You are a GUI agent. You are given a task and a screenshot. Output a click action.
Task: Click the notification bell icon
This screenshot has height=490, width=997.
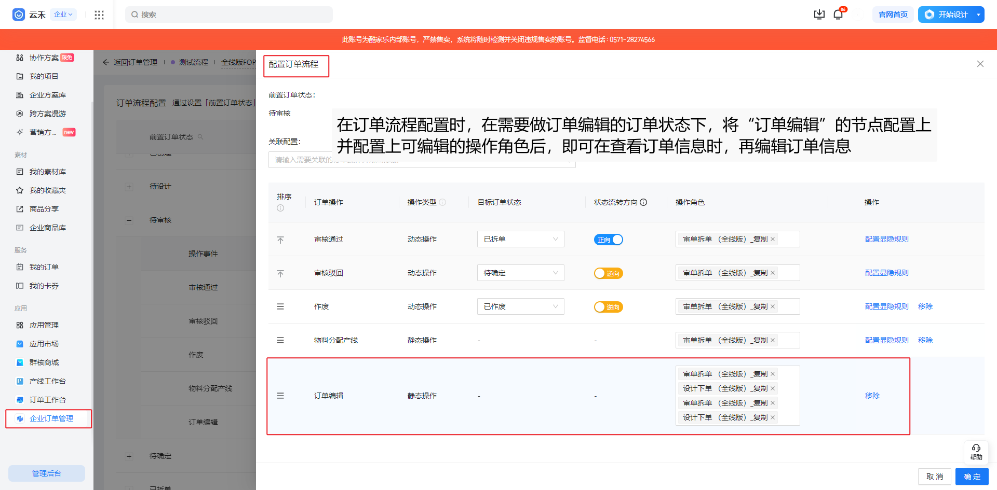(x=838, y=15)
